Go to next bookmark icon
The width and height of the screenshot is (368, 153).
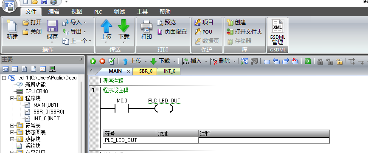click(285, 62)
